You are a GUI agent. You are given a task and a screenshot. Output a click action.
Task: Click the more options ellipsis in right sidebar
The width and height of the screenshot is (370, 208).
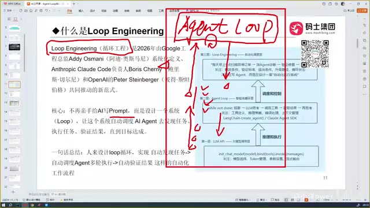click(365, 94)
